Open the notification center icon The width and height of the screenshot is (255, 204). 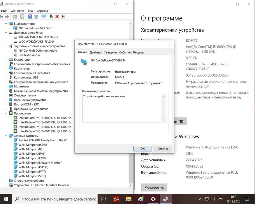(247, 199)
